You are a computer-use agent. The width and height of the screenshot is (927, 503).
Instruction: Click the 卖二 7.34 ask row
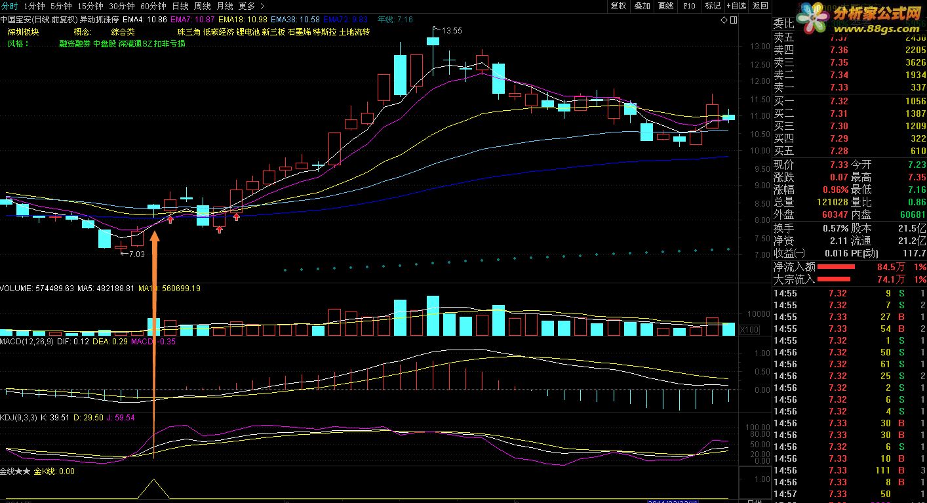(850, 75)
